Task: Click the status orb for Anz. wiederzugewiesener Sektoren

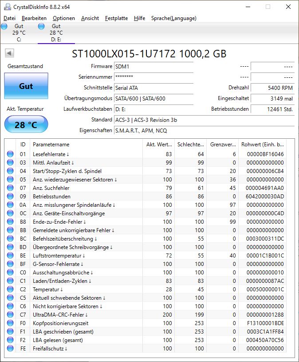Action: (10, 179)
